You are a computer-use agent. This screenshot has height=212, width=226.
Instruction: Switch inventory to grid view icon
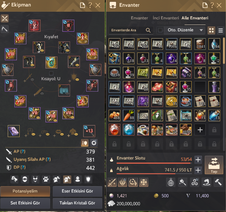click(x=211, y=30)
